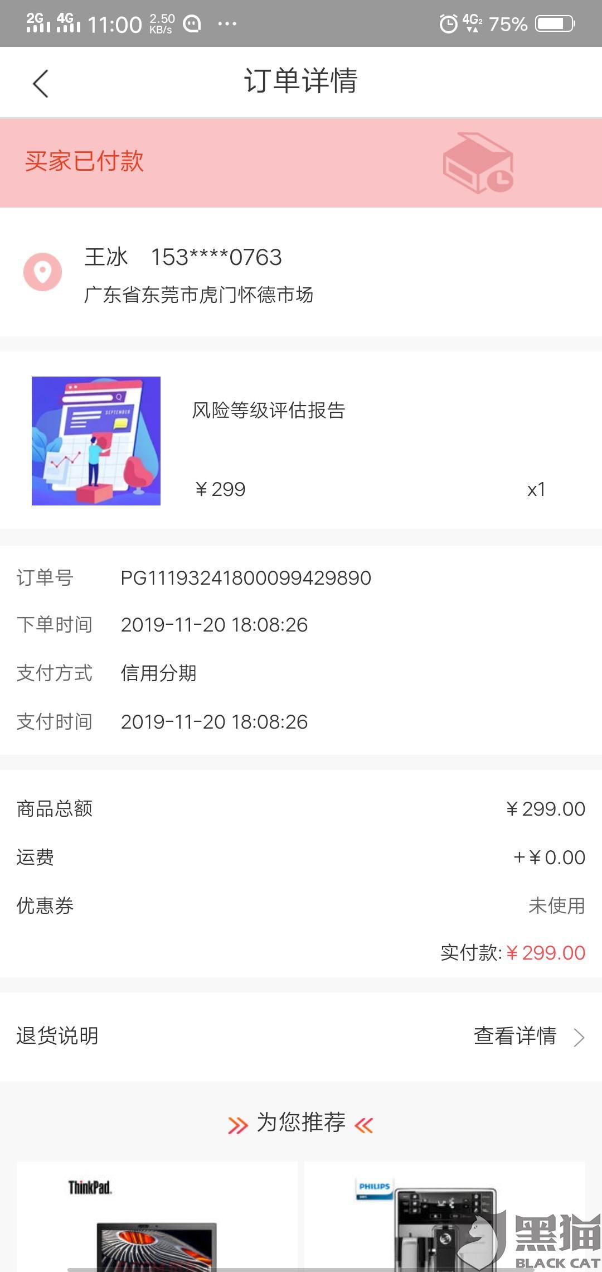The height and width of the screenshot is (1272, 602).
Task: Tap the 买家已付款 status banner
Action: 301,163
